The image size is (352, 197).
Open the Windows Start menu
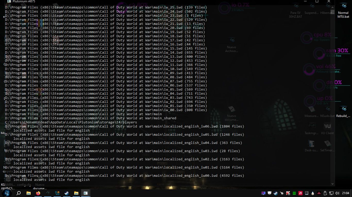7,193
